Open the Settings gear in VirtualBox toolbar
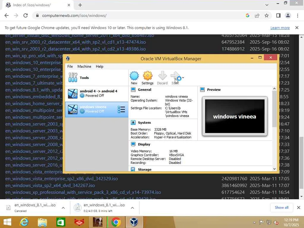The image size is (304, 228). (x=148, y=78)
